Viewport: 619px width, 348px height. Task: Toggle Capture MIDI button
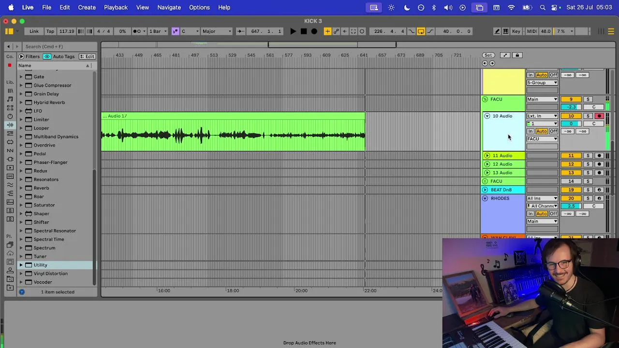pos(354,31)
